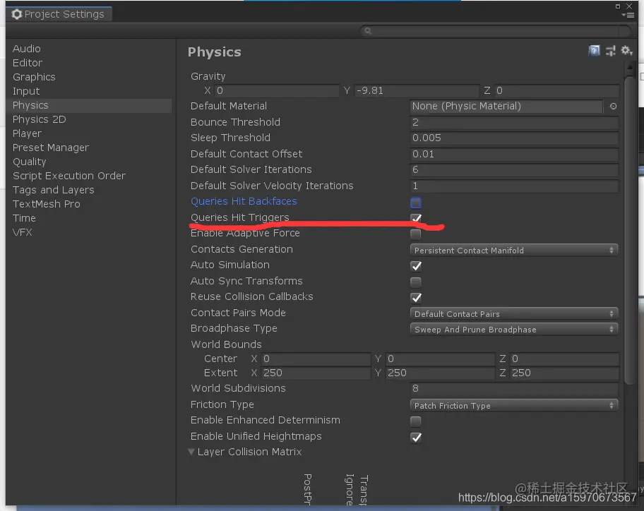Select Player settings category
Image resolution: width=644 pixels, height=511 pixels.
pyautogui.click(x=27, y=133)
